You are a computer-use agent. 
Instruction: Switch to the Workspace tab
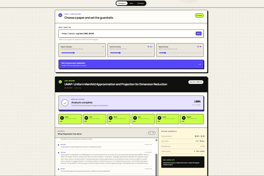(x=122, y=3)
